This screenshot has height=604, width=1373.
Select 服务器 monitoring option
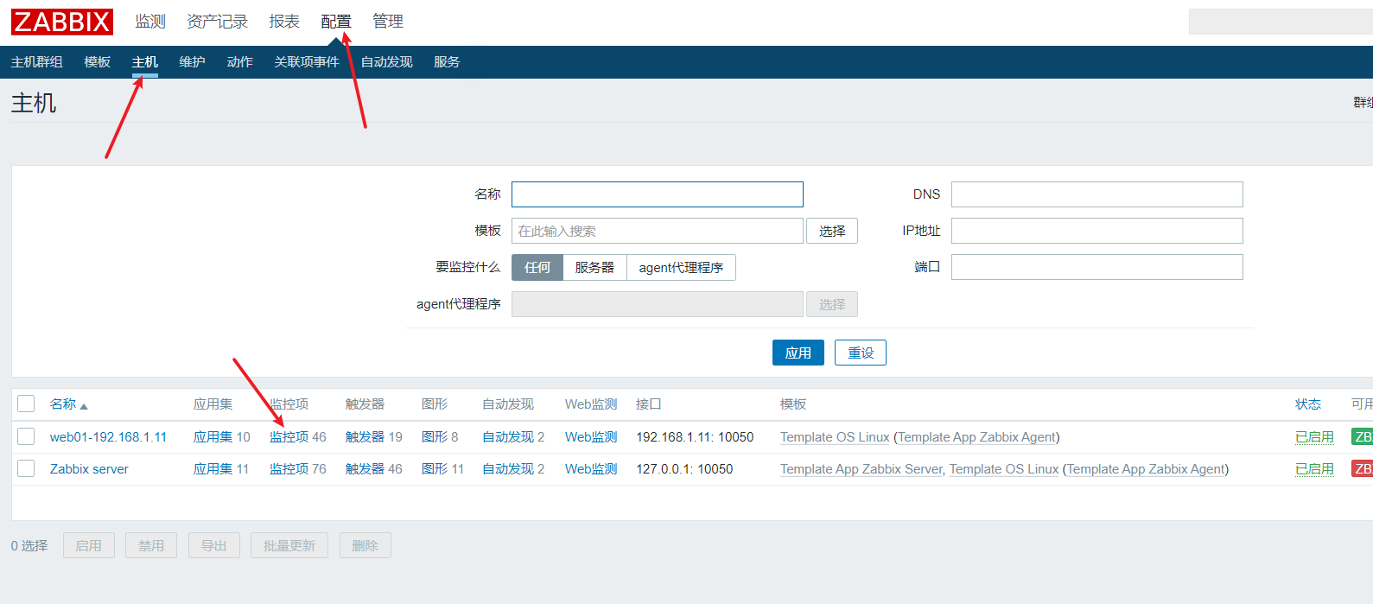[594, 268]
